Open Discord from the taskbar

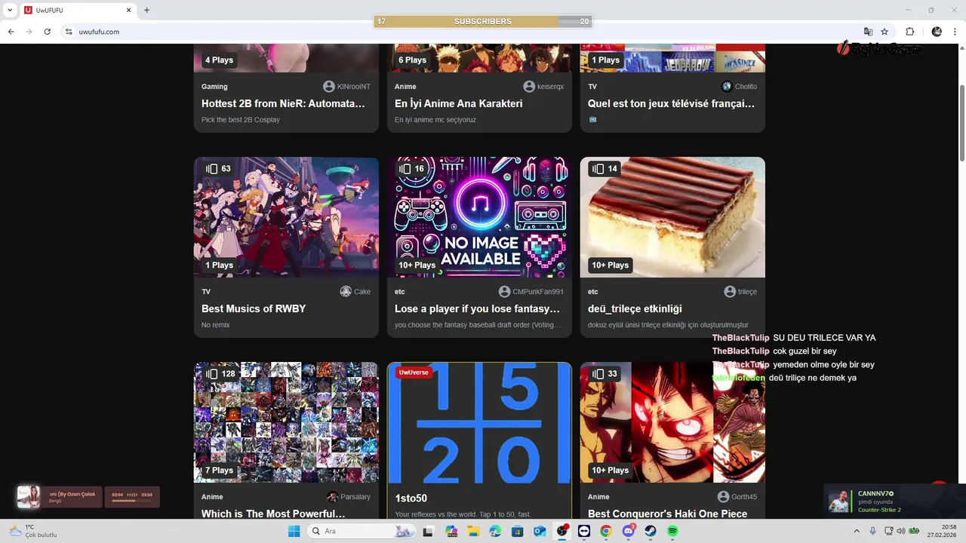pos(628,531)
